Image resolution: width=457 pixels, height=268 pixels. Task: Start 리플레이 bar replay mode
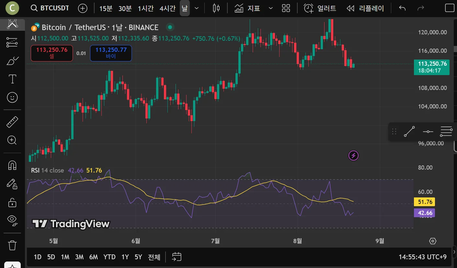pos(365,8)
